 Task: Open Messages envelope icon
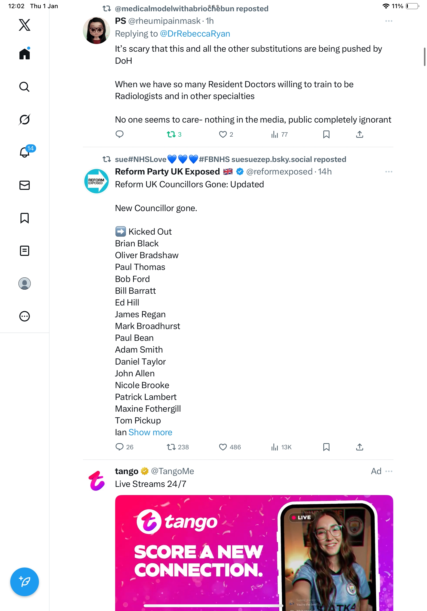pyautogui.click(x=25, y=185)
